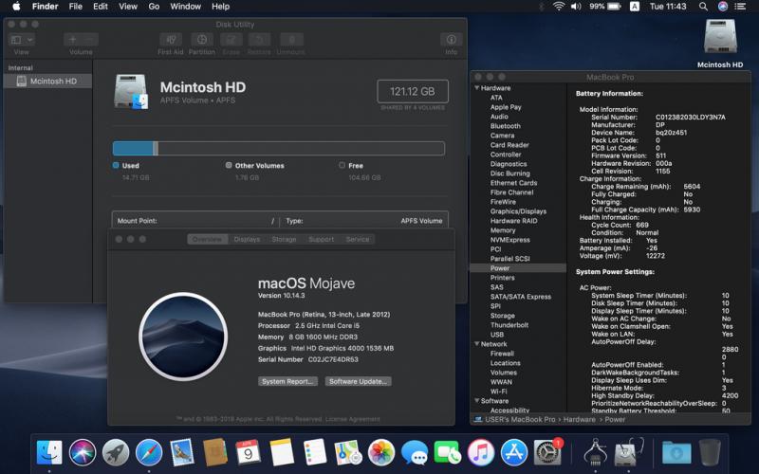Open Notification Center icon in menu bar
Image resolution: width=759 pixels, height=474 pixels.
tap(740, 7)
